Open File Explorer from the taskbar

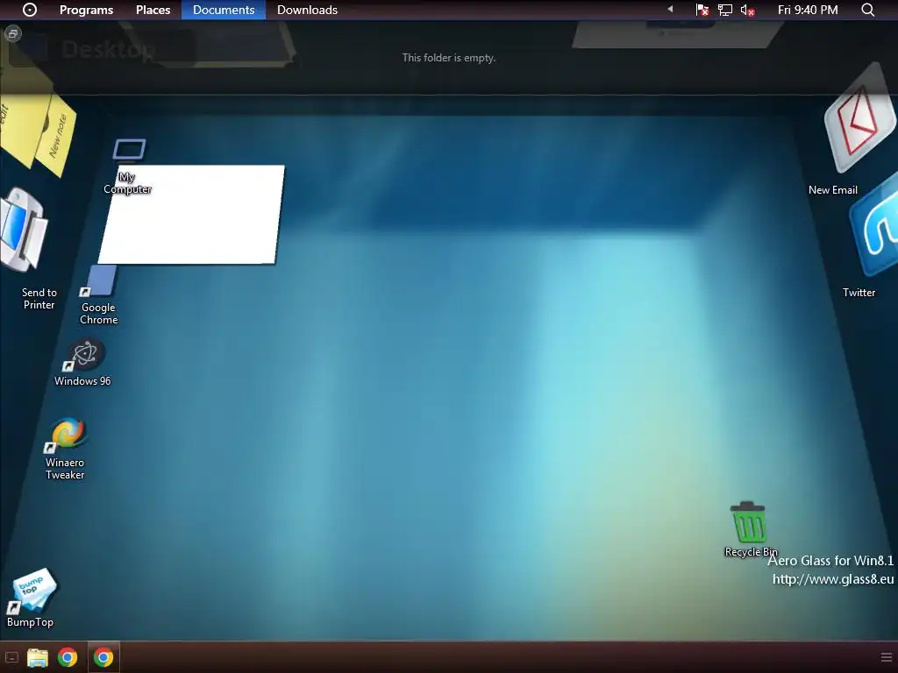[37, 657]
